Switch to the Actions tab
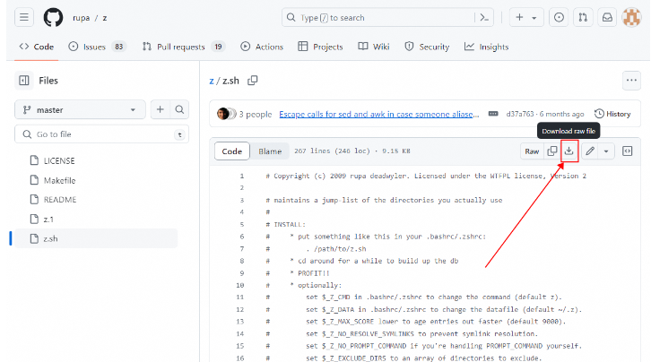Image resolution: width=651 pixels, height=362 pixels. coord(262,47)
